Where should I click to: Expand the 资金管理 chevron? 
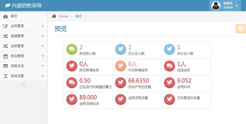tap(43, 56)
